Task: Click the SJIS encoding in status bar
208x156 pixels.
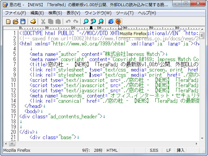Action: [x=154, y=150]
